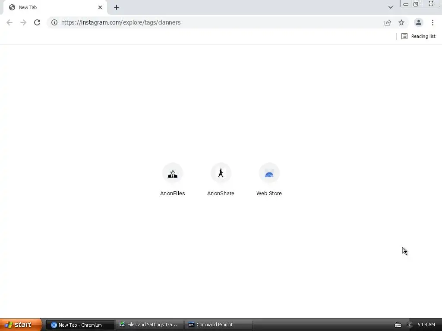Bookmark this tab with the star icon
Image resolution: width=442 pixels, height=331 pixels.
(401, 22)
